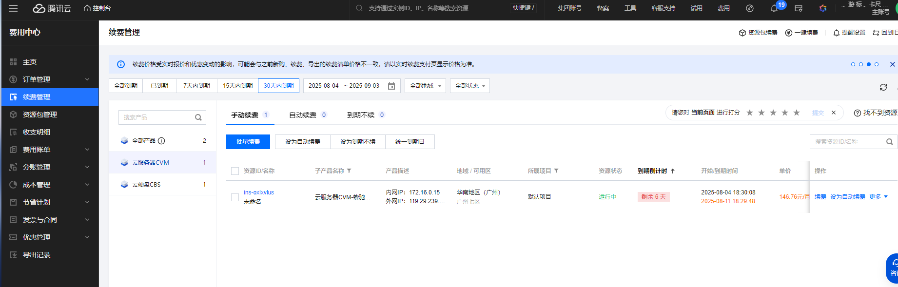Expand 节省计划 sidebar menu
This screenshot has width=898, height=287.
click(50, 202)
